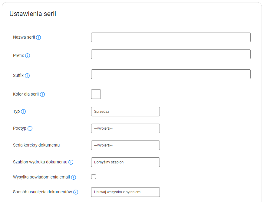Image resolution: width=264 pixels, height=202 pixels.
Task: Enable Wysyłka powiadomienia email checkbox
Action: pyautogui.click(x=94, y=177)
